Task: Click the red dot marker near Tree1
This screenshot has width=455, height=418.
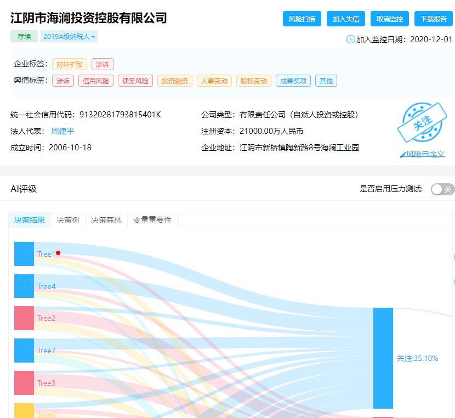Action: tap(59, 253)
